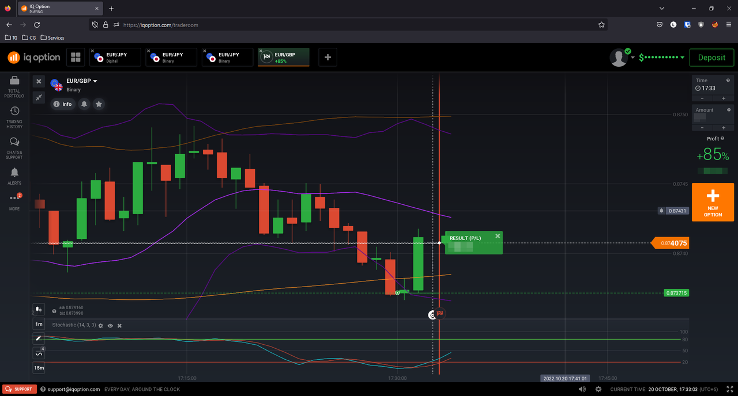Add a new asset tab with plus
Screen dimensions: 738x396
click(327, 57)
